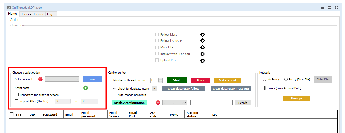This screenshot has width=345, height=133.
Task: Select the No Proxy radio option
Action: (x=264, y=79)
